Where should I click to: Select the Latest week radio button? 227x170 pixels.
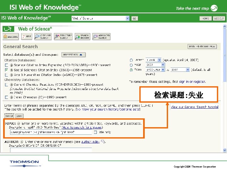131,60
